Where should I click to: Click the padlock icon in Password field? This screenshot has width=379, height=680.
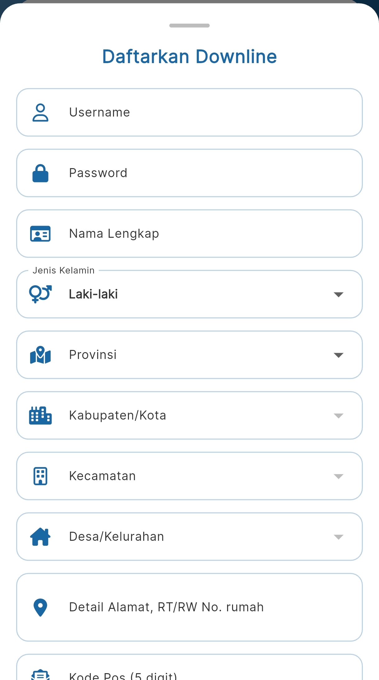tap(40, 173)
